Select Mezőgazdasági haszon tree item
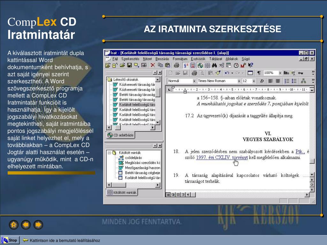Screen dimensions: 327x245 (142, 168)
